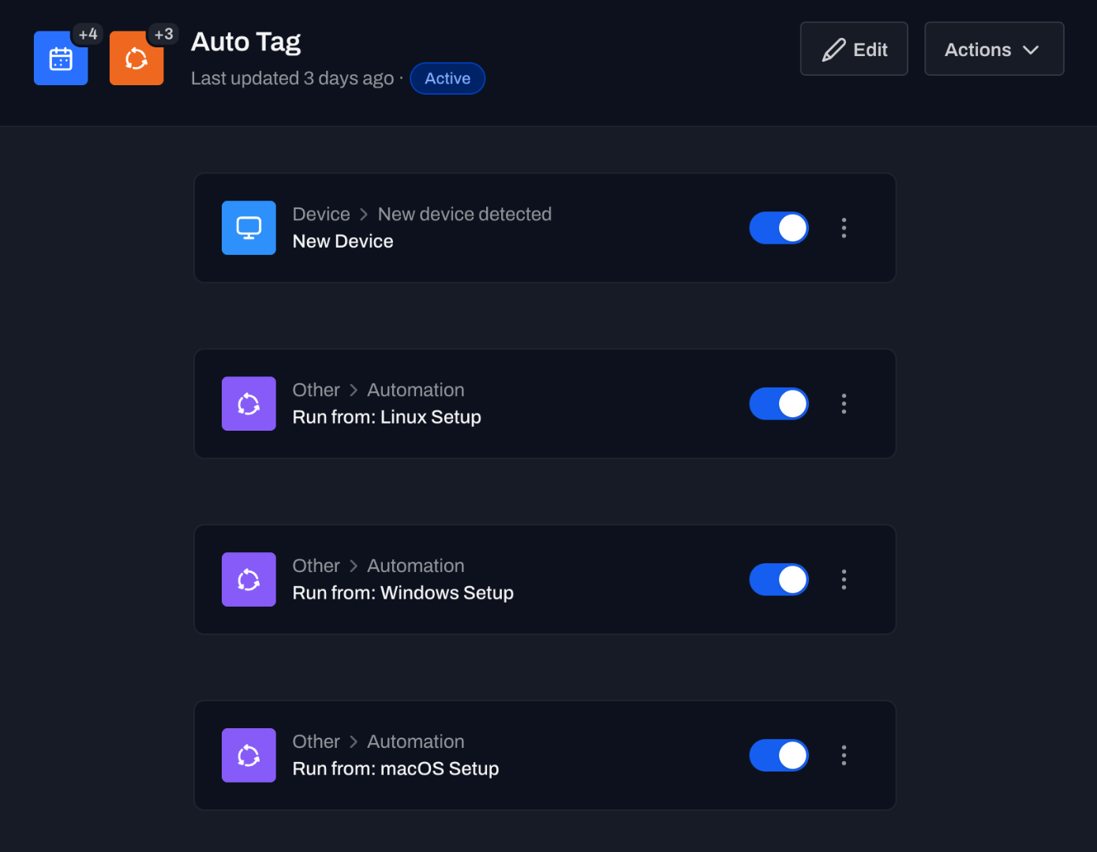Open the more options menu for New Device
This screenshot has height=852, width=1097.
click(x=844, y=228)
